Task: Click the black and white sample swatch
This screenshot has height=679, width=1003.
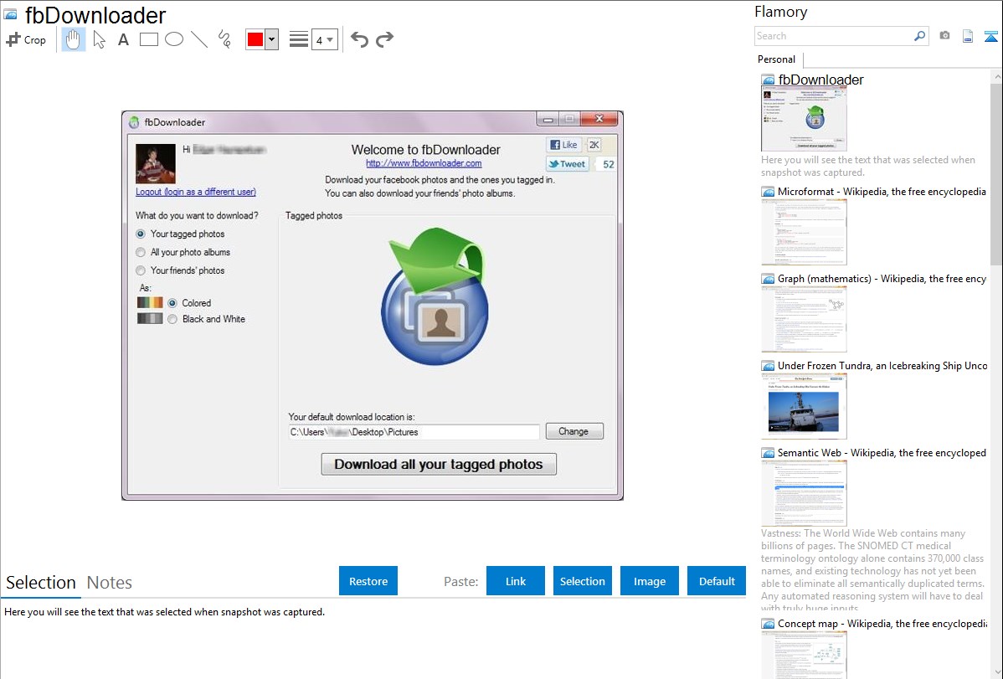Action: [151, 319]
